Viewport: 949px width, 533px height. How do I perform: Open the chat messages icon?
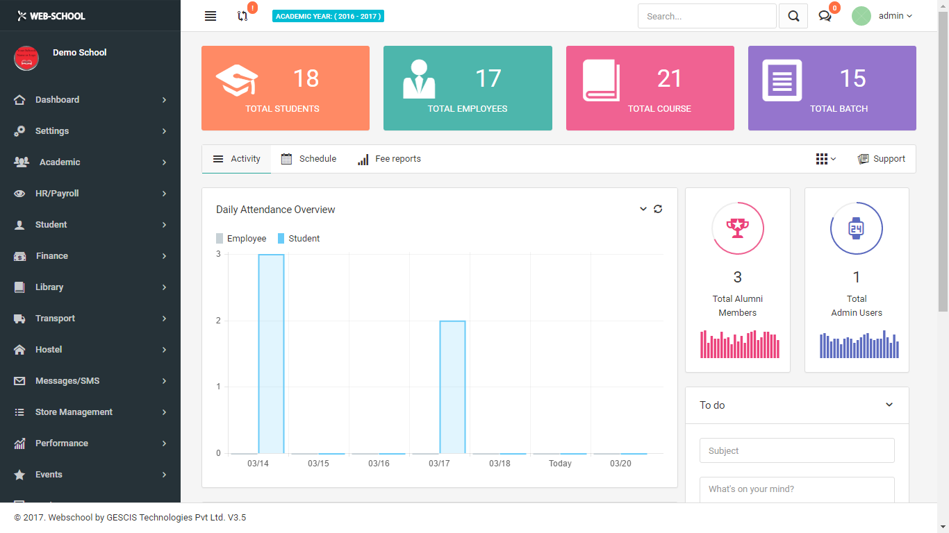click(x=825, y=16)
